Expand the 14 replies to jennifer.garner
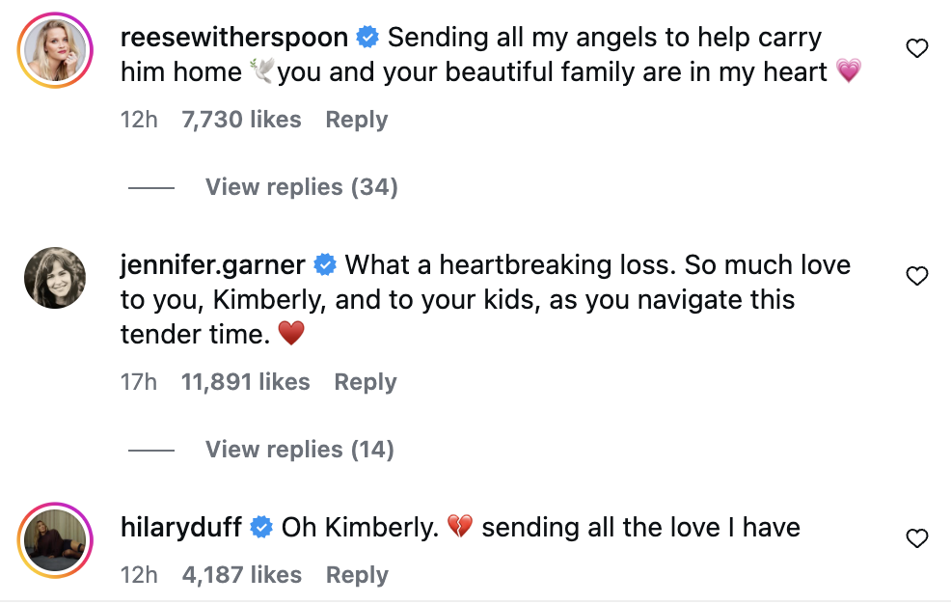This screenshot has height=604, width=951. pos(299,450)
